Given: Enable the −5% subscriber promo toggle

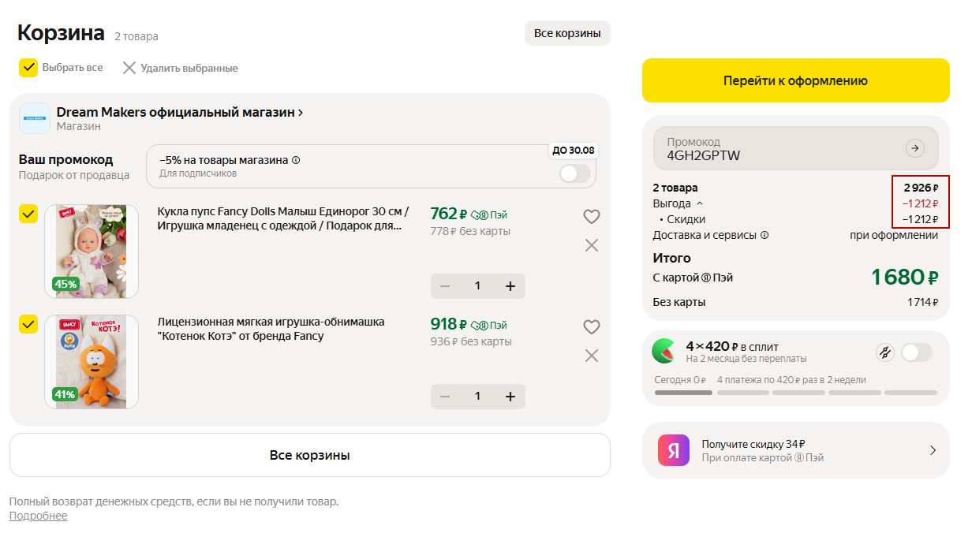Looking at the screenshot, I should click(574, 173).
